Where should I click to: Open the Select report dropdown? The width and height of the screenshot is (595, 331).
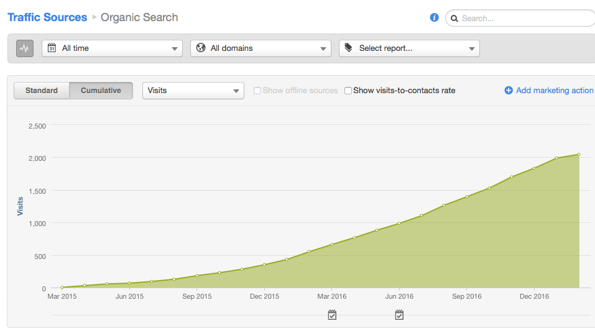pyautogui.click(x=409, y=48)
